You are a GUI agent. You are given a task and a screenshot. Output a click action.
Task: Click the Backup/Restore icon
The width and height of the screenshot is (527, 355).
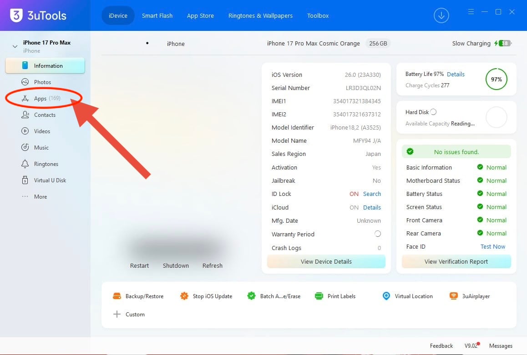(x=117, y=296)
